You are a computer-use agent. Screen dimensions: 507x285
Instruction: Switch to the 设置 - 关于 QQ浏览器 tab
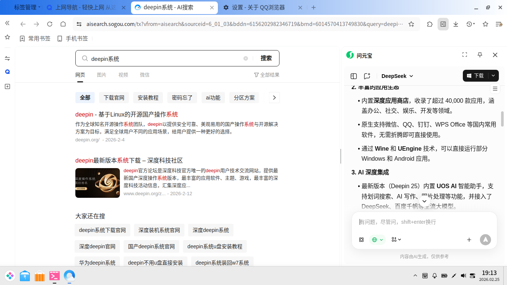(x=264, y=7)
